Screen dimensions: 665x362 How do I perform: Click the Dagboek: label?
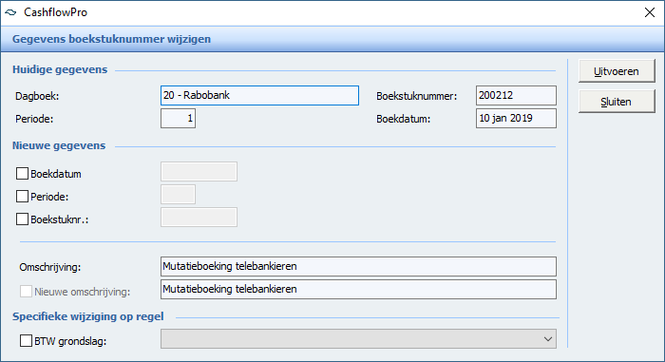click(x=37, y=96)
